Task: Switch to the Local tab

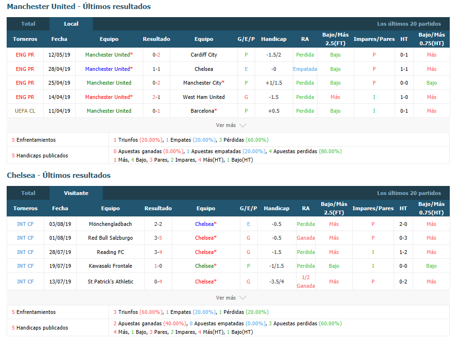Action: click(x=71, y=24)
